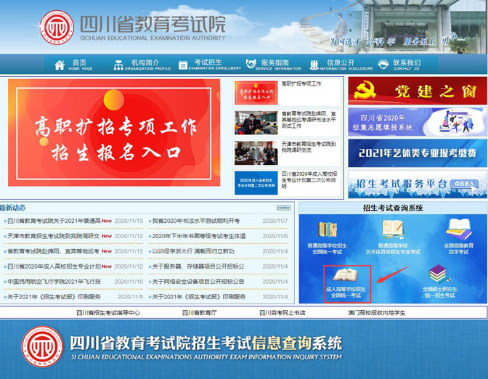This screenshot has width=488, height=379.
Task: Click the information icon beside 信息公开
Action: [x=314, y=65]
